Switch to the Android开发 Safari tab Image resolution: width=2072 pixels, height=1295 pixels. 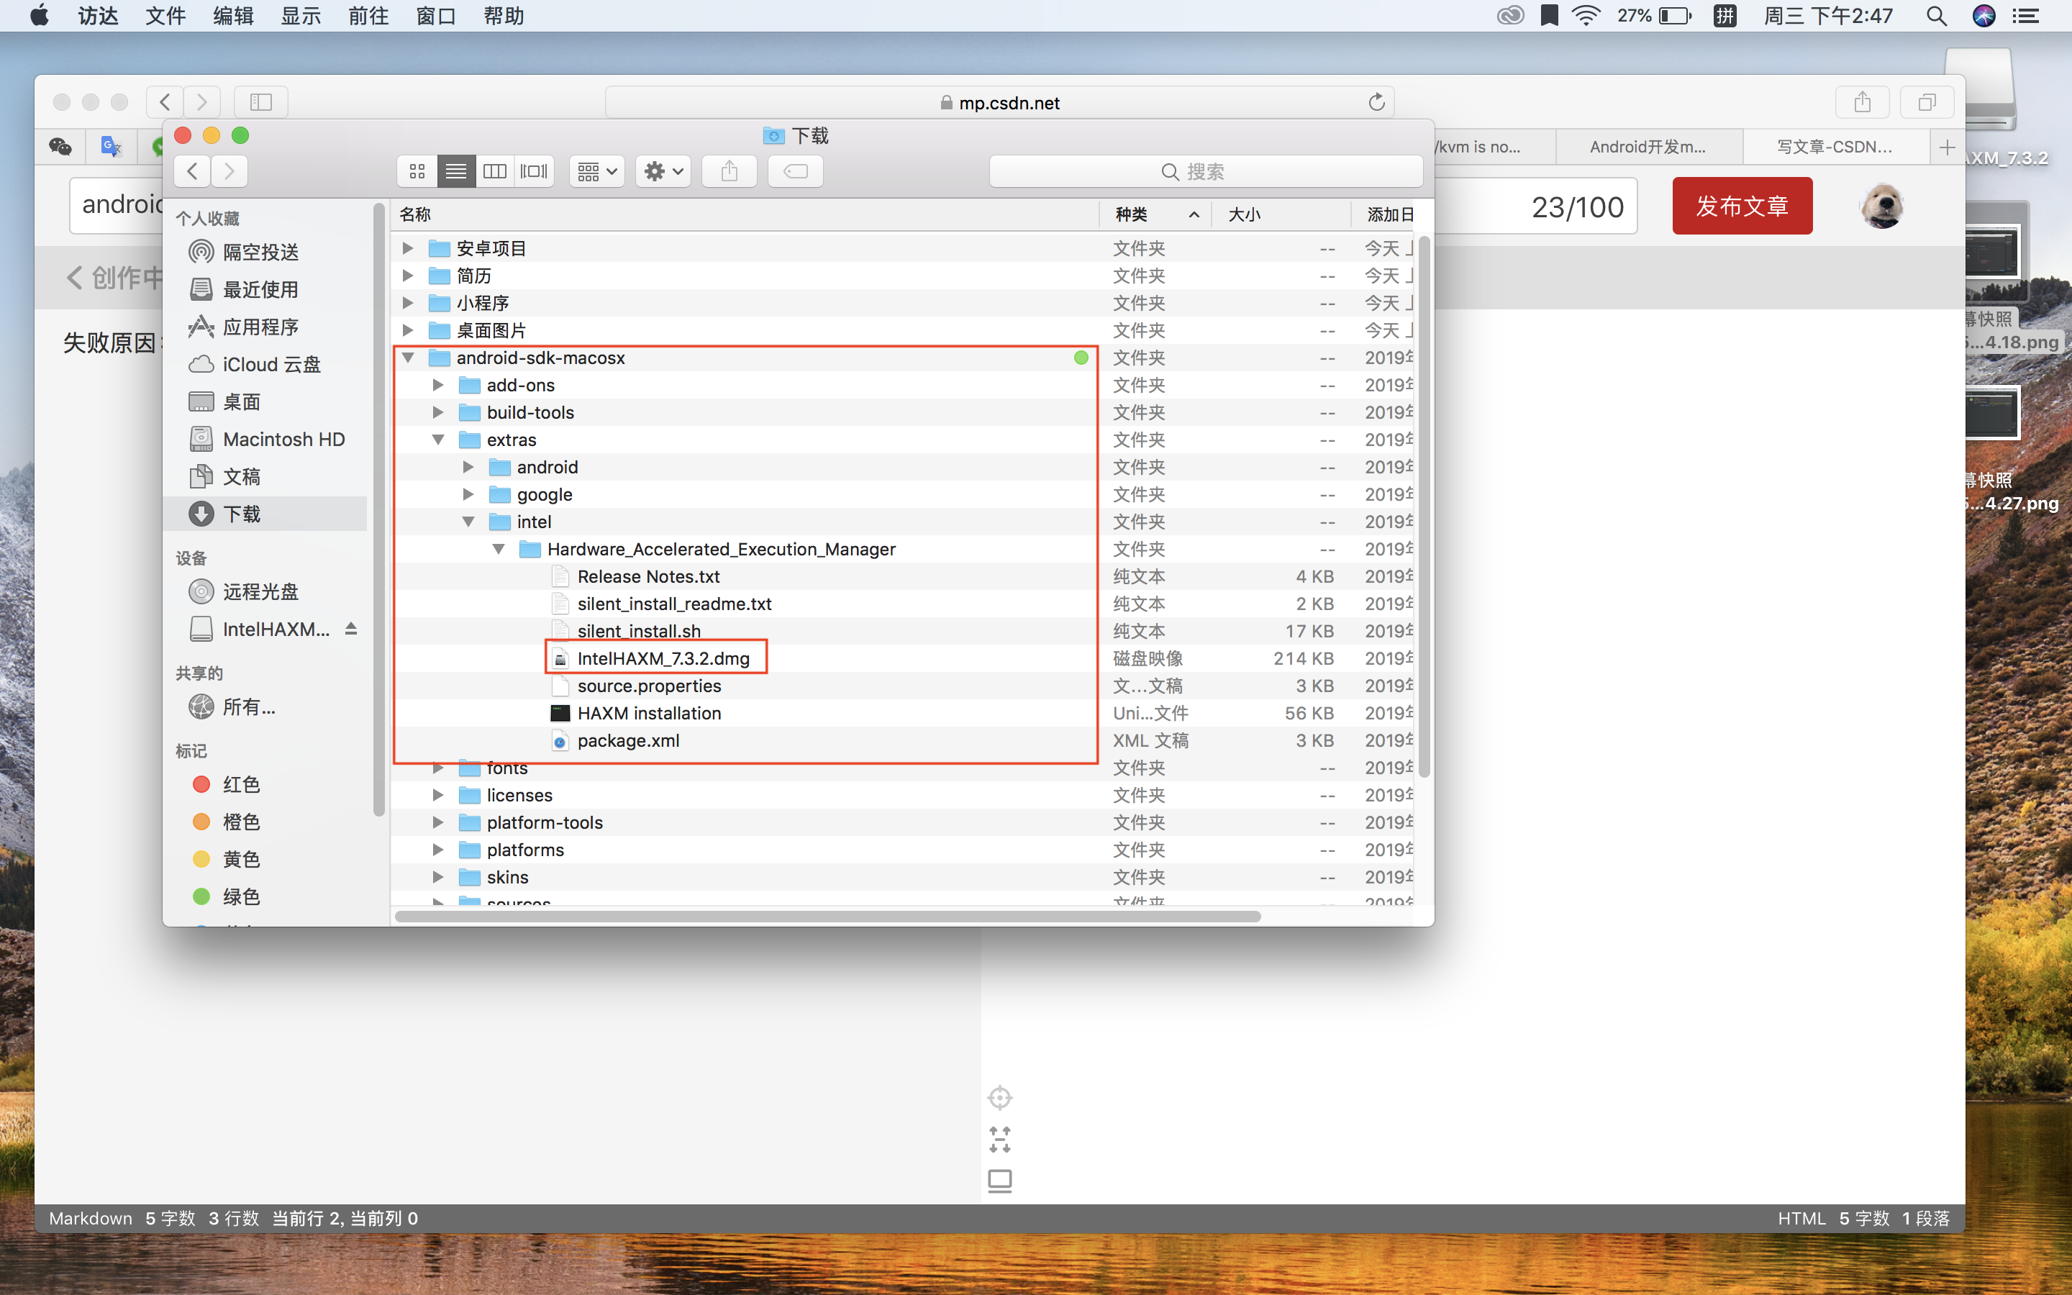(1647, 147)
